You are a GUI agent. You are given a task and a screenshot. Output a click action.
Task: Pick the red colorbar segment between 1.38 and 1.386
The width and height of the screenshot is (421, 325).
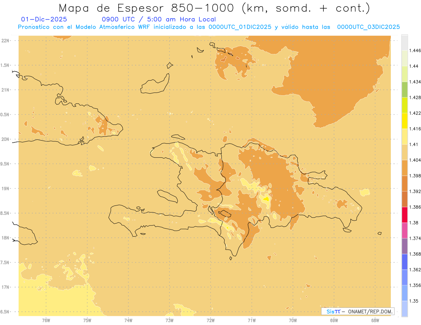tap(405, 215)
